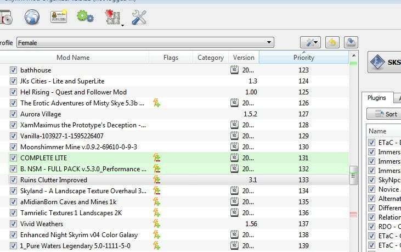Click calendar version icon for Vanilla-103927
Image resolution: width=401 pixels, height=252 pixels.
(x=234, y=136)
